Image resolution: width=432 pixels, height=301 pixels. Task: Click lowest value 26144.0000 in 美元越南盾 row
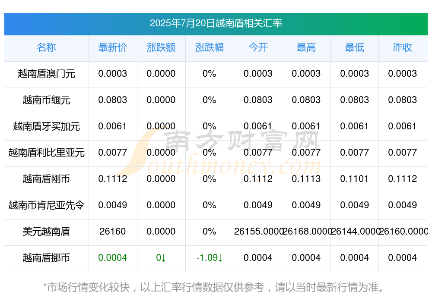355,232
